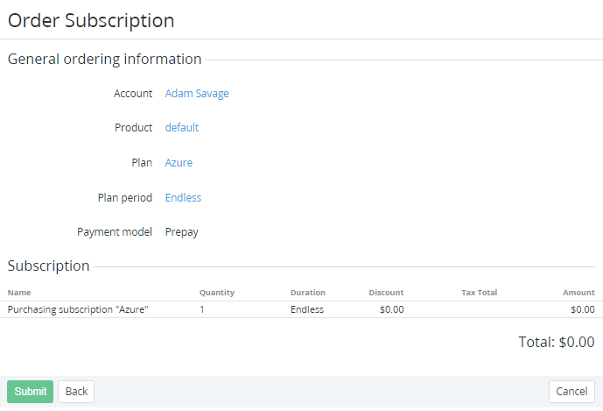Open the default product link
The height and width of the screenshot is (411, 603).
[x=182, y=128]
